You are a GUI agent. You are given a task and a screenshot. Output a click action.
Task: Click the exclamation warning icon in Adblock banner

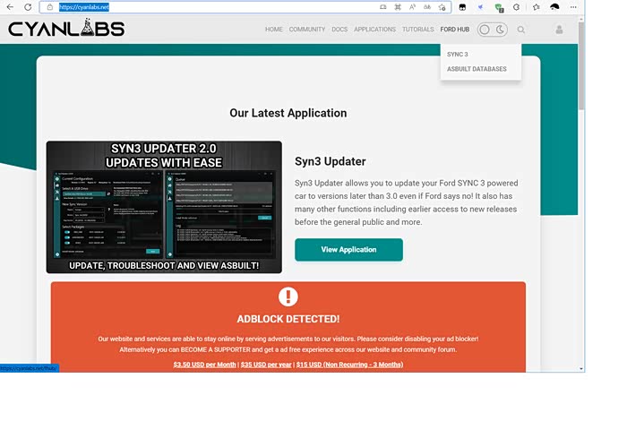[288, 296]
